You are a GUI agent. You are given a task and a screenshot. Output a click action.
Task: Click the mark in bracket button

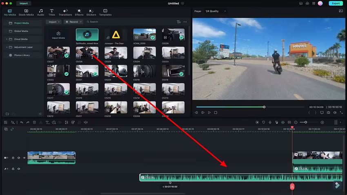pyautogui.click(x=309, y=113)
